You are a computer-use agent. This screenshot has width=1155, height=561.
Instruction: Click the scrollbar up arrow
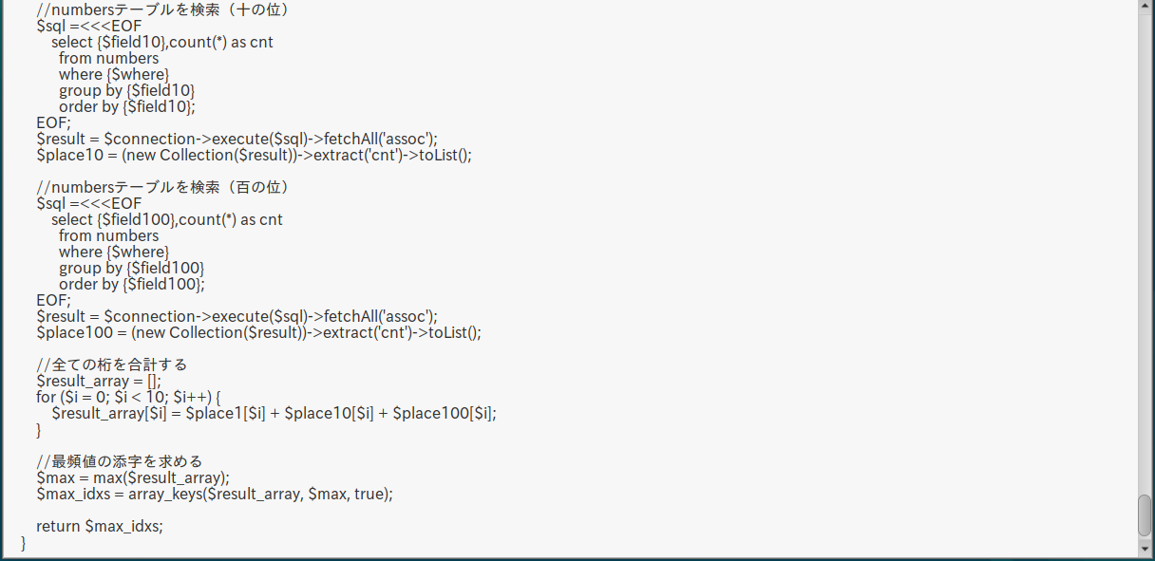(1145, 8)
